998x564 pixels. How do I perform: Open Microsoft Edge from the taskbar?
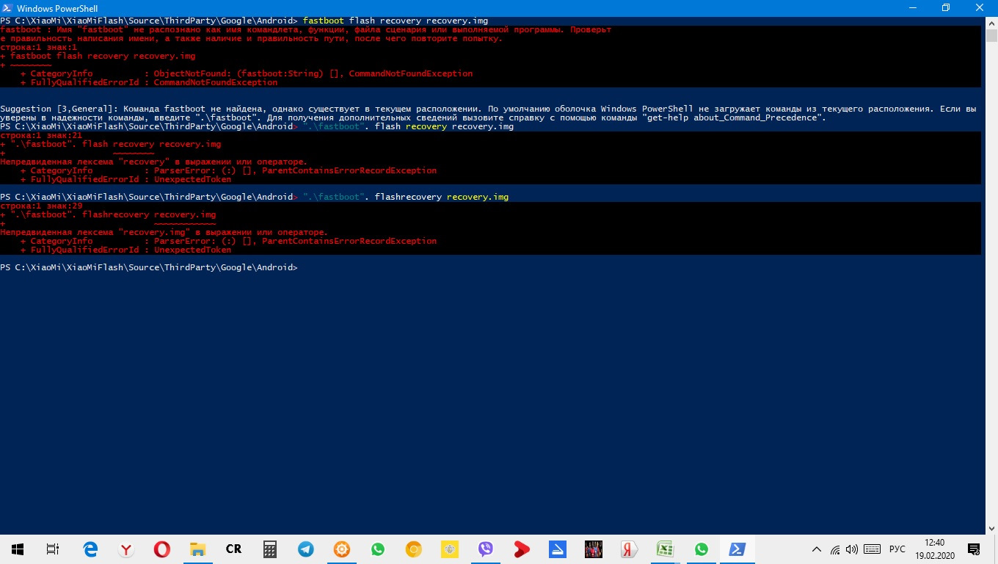[90, 549]
